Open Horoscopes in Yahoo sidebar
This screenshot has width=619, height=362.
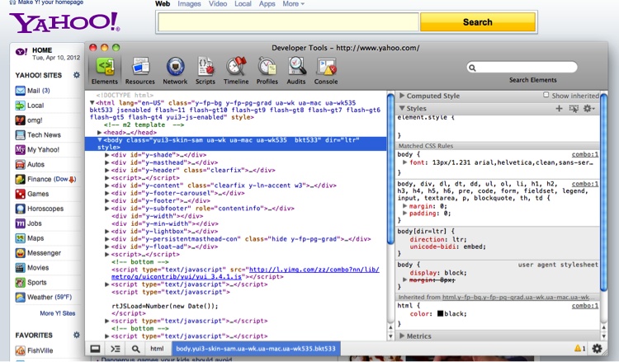40,209
